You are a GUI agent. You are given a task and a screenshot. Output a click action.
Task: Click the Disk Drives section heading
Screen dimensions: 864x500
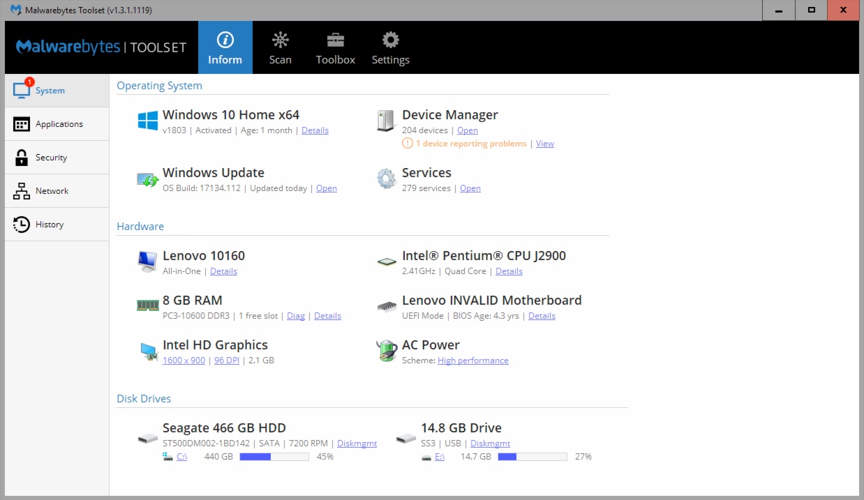[144, 399]
